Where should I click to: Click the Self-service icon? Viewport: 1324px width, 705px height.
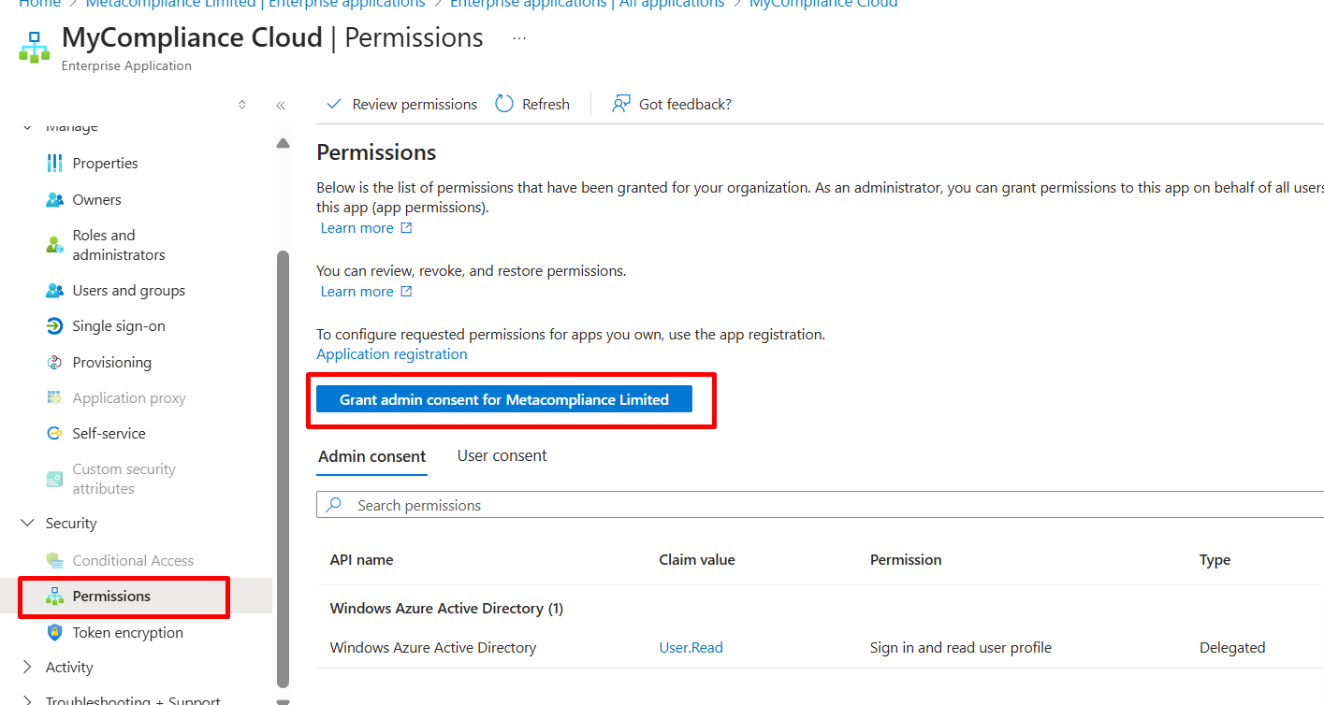(54, 434)
